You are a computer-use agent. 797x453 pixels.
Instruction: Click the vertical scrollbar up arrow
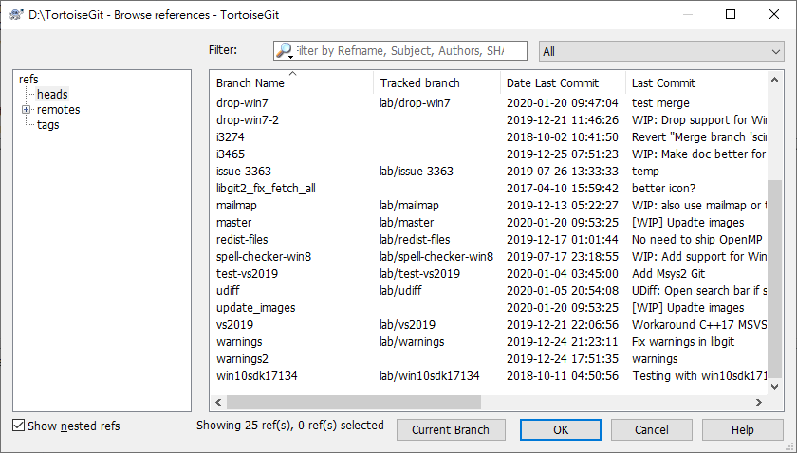[775, 78]
